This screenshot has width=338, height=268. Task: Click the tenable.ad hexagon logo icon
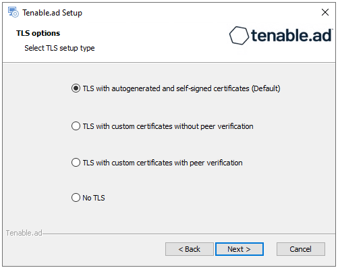point(239,36)
